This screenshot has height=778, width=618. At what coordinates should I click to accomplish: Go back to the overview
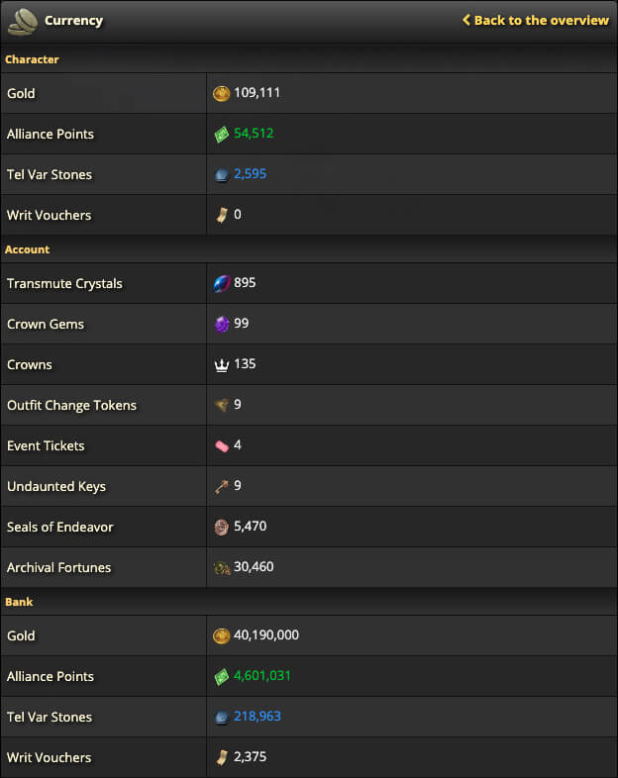535,21
